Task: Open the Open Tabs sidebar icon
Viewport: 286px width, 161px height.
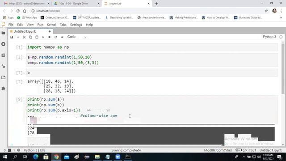Action: (3, 77)
